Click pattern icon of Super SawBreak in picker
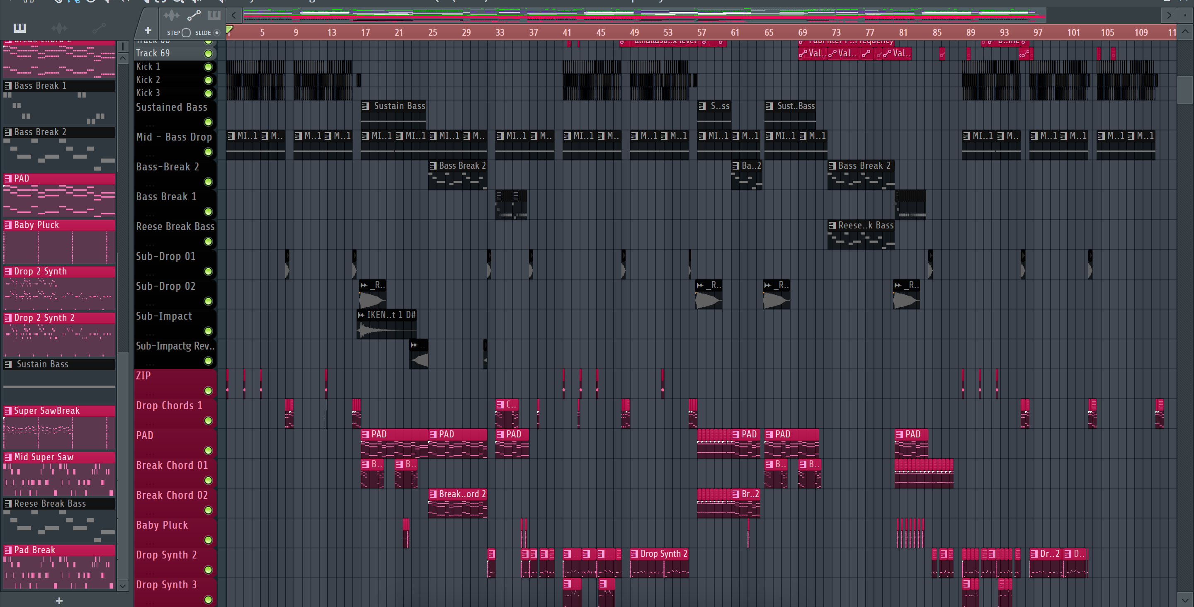Viewport: 1194px width, 607px height. pos(8,411)
